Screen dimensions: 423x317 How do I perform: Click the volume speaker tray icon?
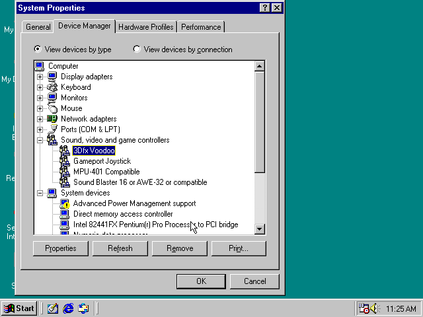(375, 308)
